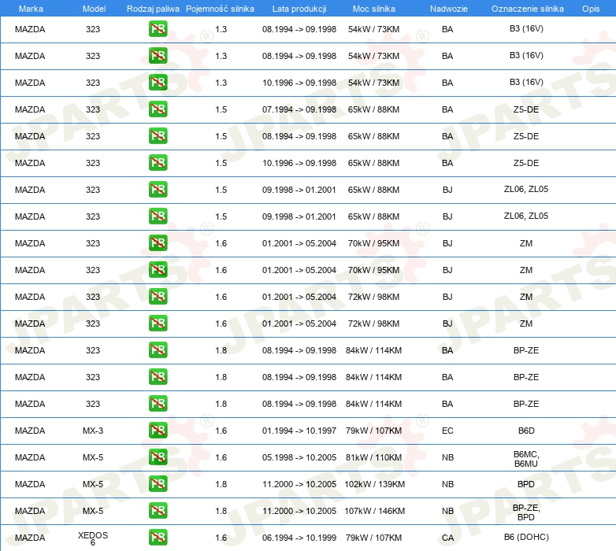This screenshot has height=551, width=616.
Task: Click the fuel icon in the MX-5 1.6 row
Action: [158, 457]
